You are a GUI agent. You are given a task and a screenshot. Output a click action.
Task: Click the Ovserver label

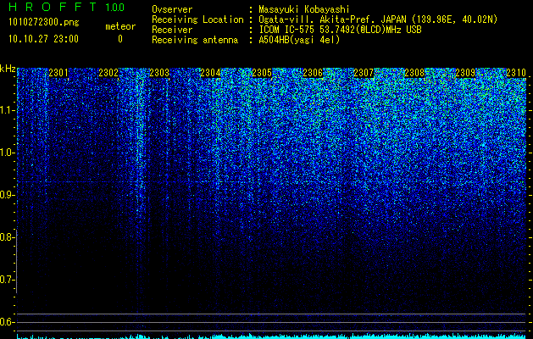click(x=172, y=9)
